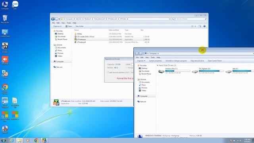Open File Explorer from the taskbar

click(19, 140)
